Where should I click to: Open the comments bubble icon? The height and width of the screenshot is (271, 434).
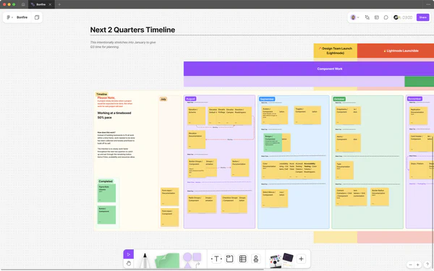tap(386, 17)
